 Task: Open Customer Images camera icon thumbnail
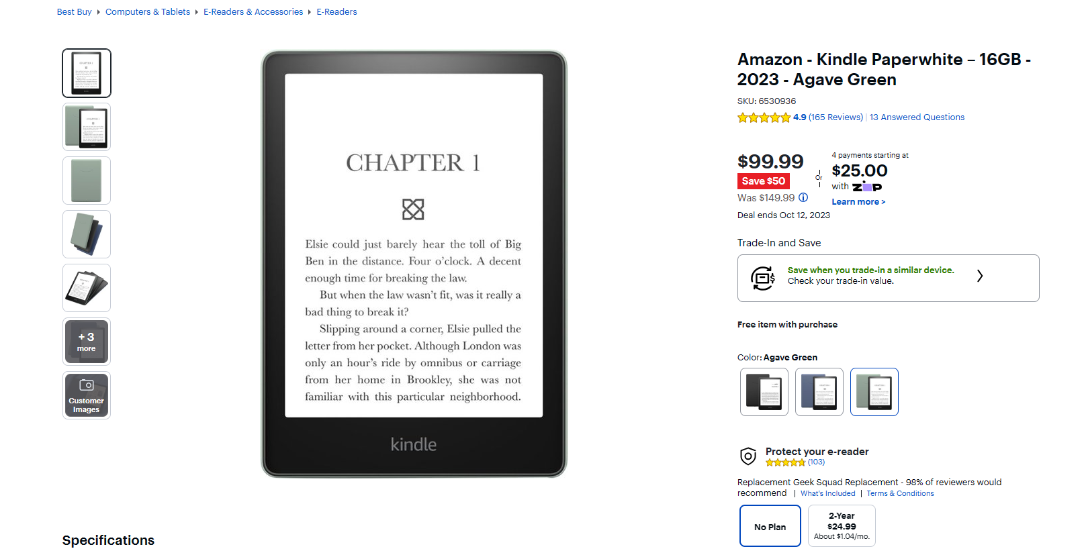click(87, 395)
